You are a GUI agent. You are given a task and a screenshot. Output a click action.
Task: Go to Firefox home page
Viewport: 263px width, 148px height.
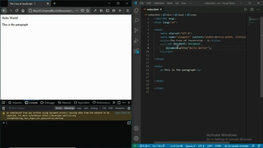pos(23,11)
